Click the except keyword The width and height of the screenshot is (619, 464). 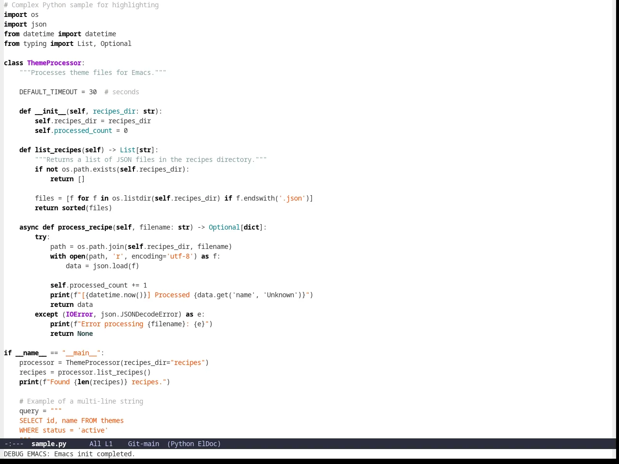click(x=46, y=314)
